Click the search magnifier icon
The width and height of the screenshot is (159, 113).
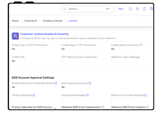[65, 9]
